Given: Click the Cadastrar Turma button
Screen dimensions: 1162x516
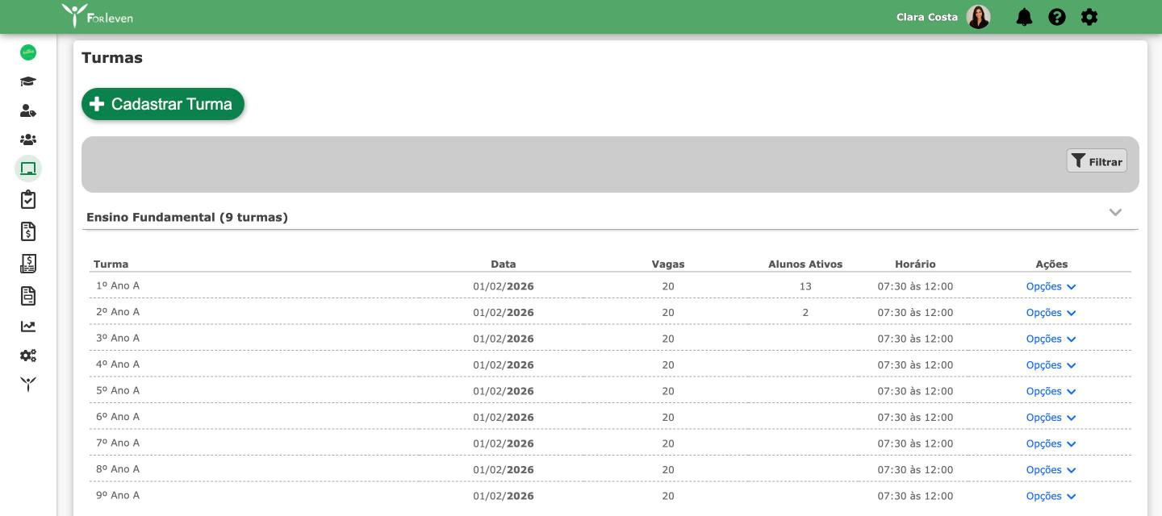Looking at the screenshot, I should click(x=163, y=104).
